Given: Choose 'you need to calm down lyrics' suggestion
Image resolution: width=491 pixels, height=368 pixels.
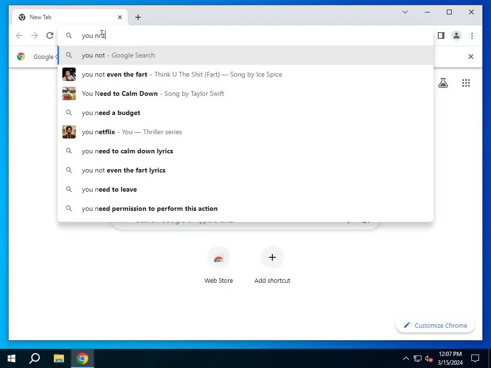Looking at the screenshot, I should pos(246,151).
